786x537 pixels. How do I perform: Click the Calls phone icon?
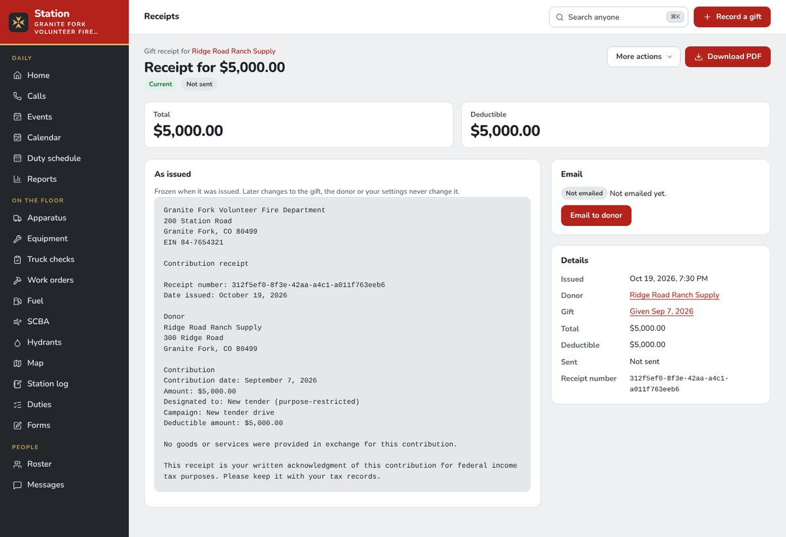pos(18,96)
